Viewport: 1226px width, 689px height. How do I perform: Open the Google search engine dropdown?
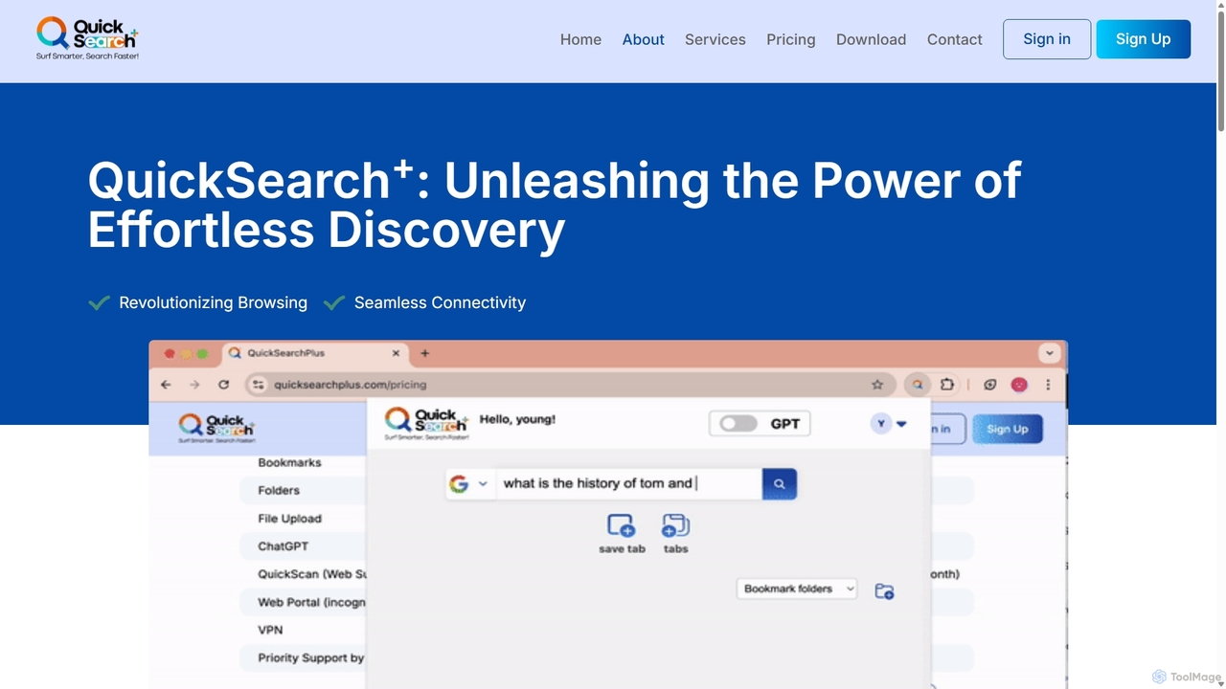pyautogui.click(x=469, y=484)
